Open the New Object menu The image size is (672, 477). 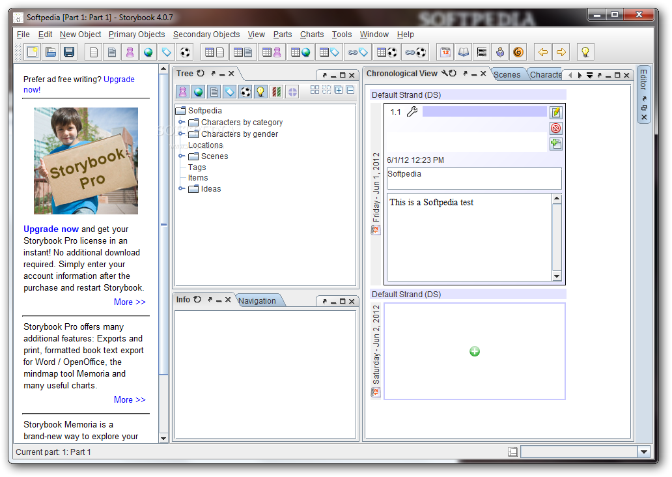80,35
